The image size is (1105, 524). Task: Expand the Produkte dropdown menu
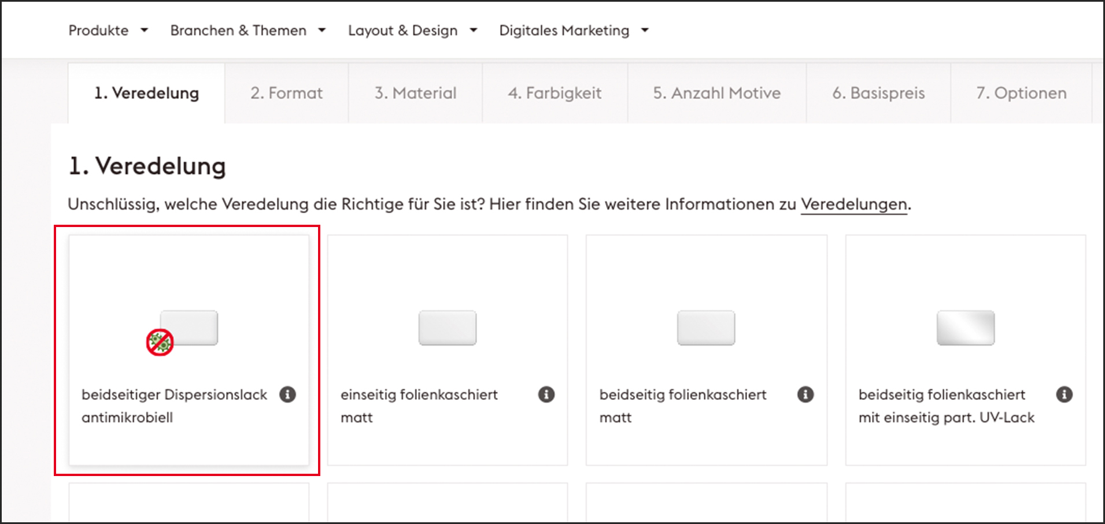pyautogui.click(x=108, y=30)
